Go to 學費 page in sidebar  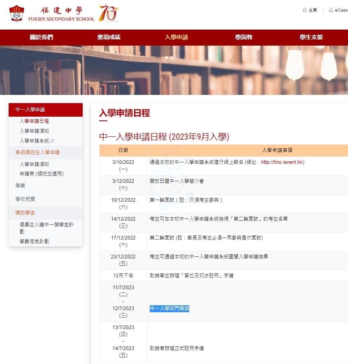(20, 186)
